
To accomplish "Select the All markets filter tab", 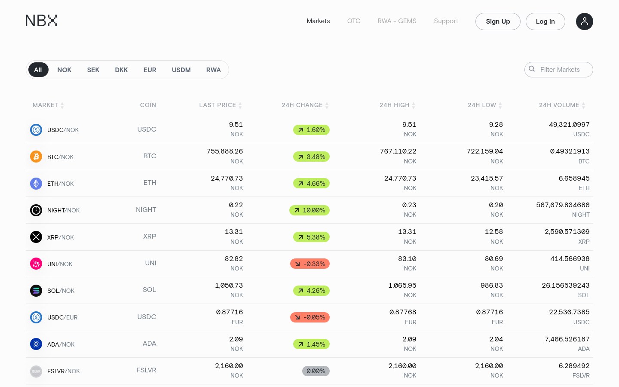I will click(38, 70).
